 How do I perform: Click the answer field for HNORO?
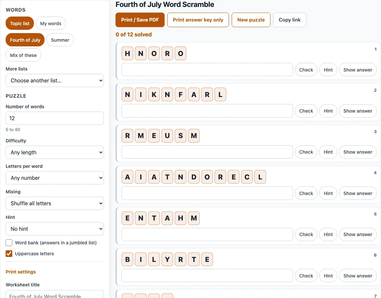207,70
